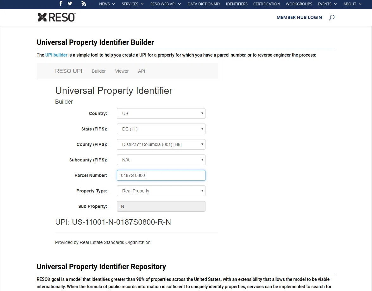The width and height of the screenshot is (372, 291).
Task: Open the State (FIPS) dropdown
Action: [161, 129]
